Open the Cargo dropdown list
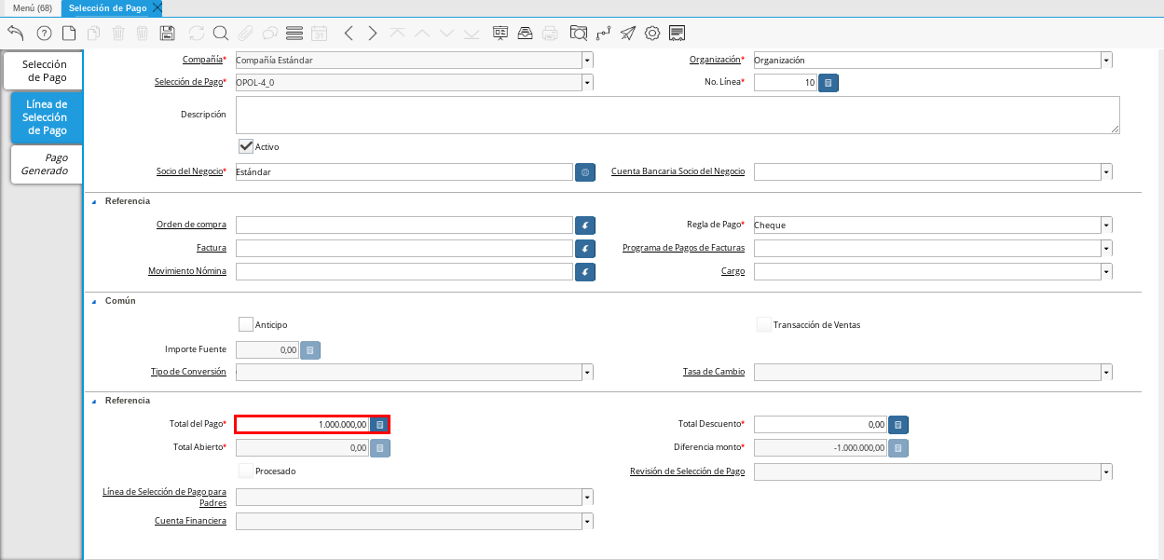Image resolution: width=1164 pixels, height=560 pixels. tap(1106, 272)
